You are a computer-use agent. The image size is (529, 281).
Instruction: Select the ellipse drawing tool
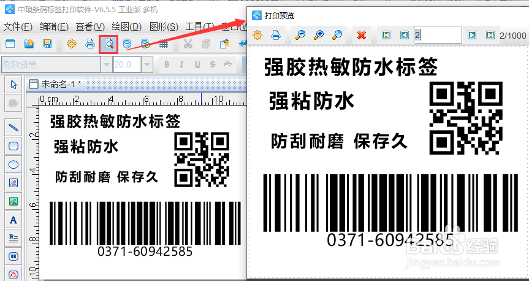point(13,164)
